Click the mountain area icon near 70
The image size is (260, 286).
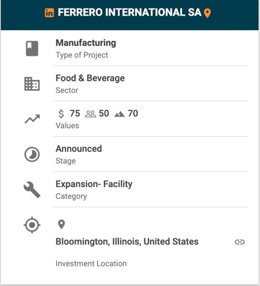click(119, 114)
